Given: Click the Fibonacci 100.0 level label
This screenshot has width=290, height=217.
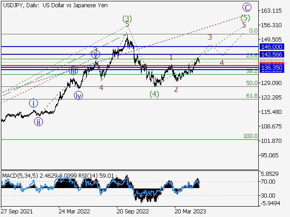Looking at the screenshot, I should [x=251, y=136].
